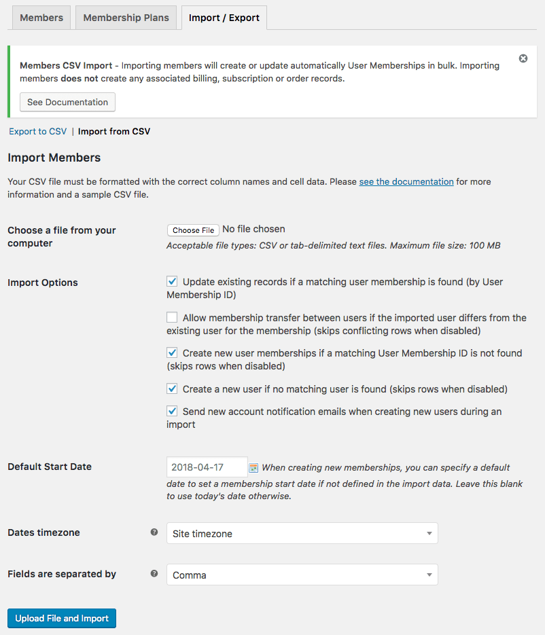This screenshot has width=545, height=635.
Task: Click the help icon beside Fields are separated by
Action: coord(154,574)
